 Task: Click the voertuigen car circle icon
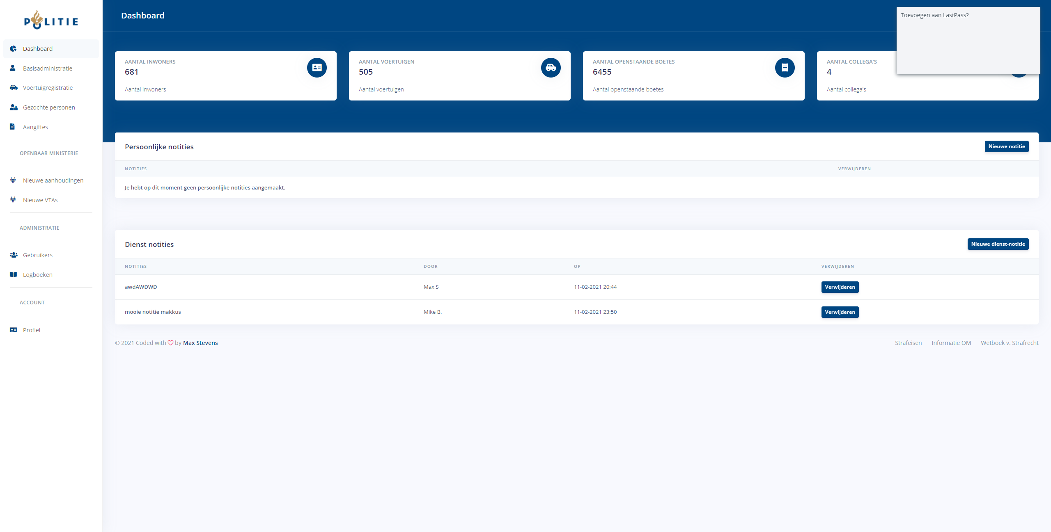tap(551, 68)
